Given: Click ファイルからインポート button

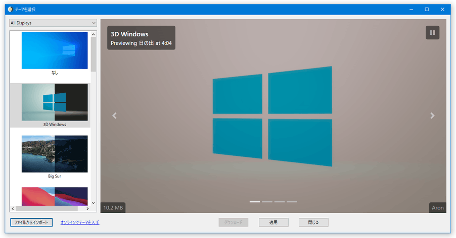Looking at the screenshot, I should point(31,222).
